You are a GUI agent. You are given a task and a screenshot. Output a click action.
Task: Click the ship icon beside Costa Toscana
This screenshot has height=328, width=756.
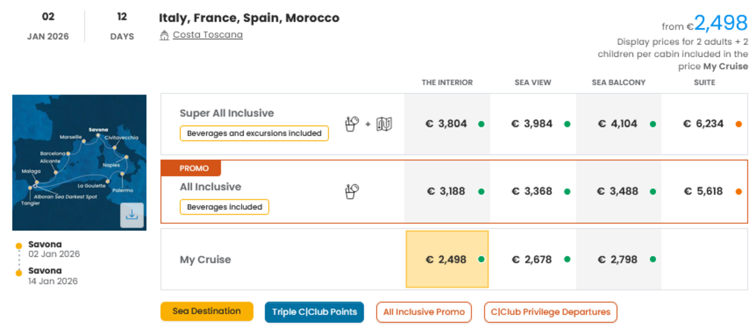click(x=164, y=35)
